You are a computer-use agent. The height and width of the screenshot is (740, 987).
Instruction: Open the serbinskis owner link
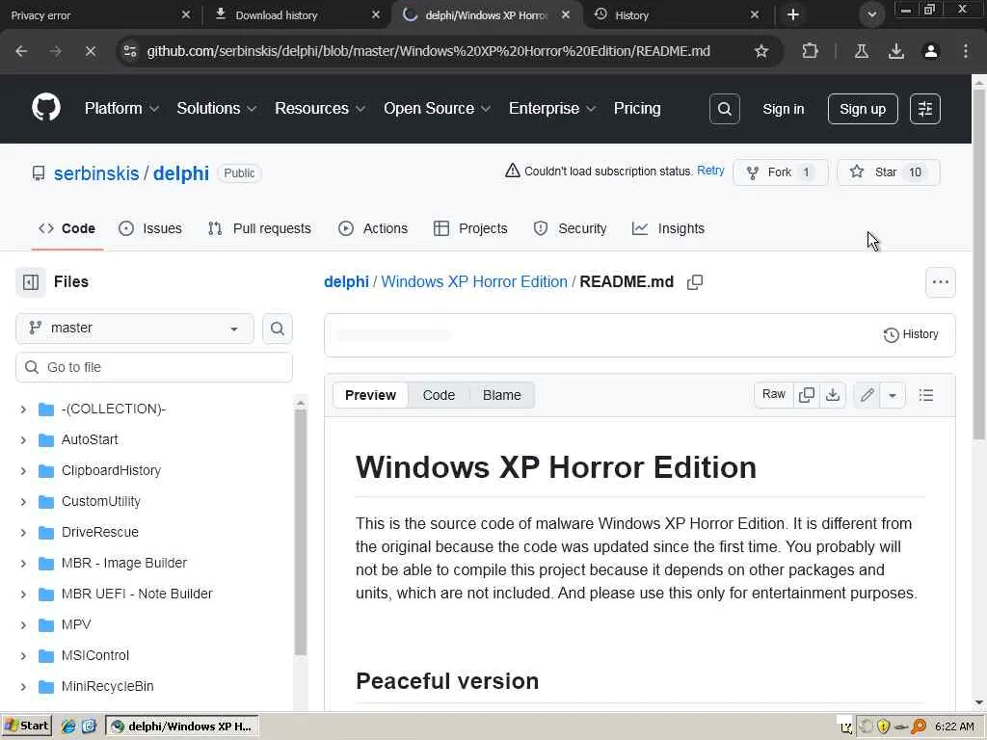96,173
